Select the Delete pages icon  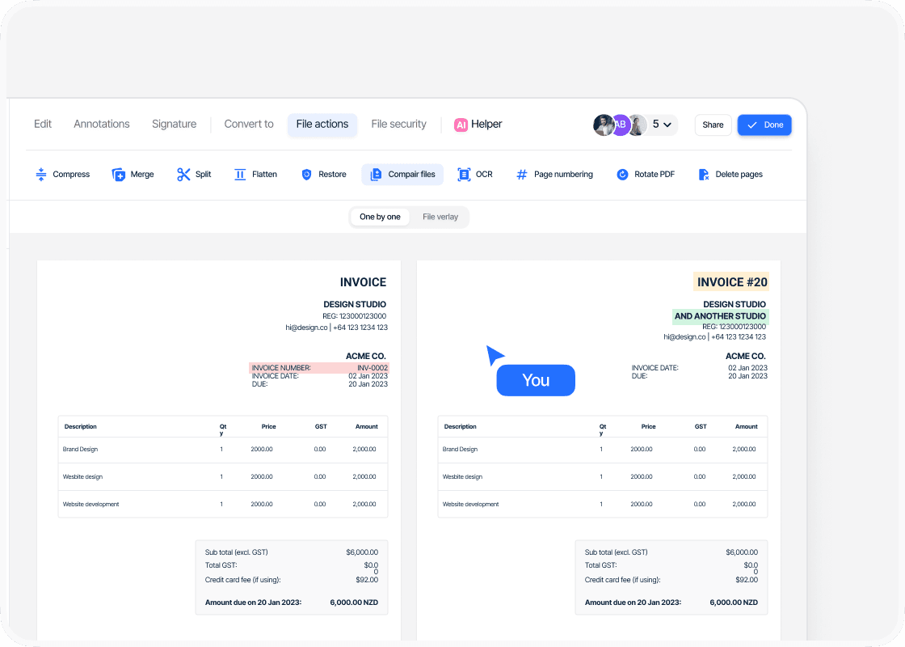(x=704, y=175)
